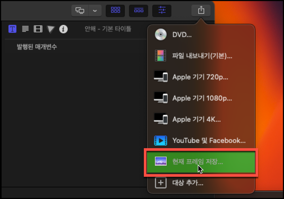The image size is (284, 199).
Task: Select 파일 내보내기(기본) share option
Action: (x=203, y=56)
